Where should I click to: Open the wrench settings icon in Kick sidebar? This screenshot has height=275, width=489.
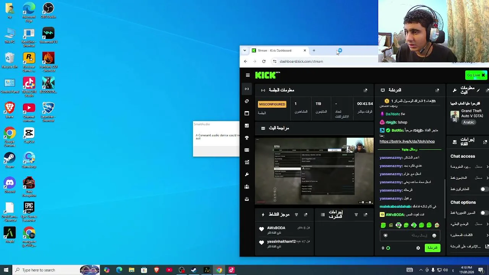pos(247,175)
